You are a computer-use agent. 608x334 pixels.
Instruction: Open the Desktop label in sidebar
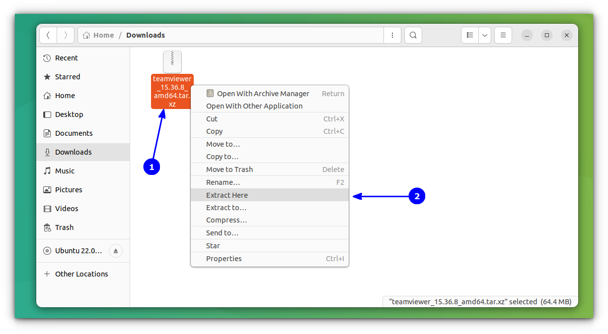click(69, 114)
